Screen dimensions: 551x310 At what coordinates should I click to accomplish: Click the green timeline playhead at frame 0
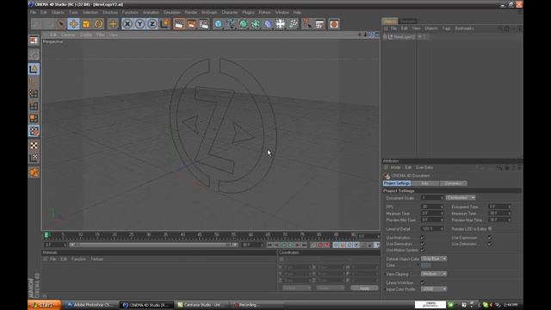coord(46,235)
